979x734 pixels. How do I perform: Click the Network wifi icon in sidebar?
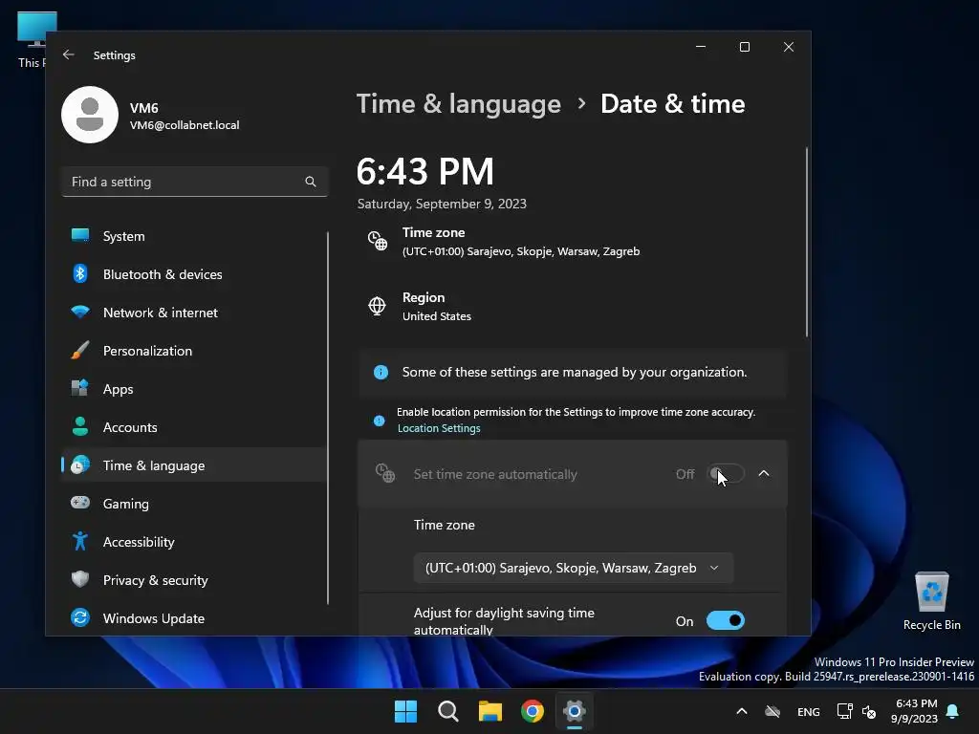[80, 312]
